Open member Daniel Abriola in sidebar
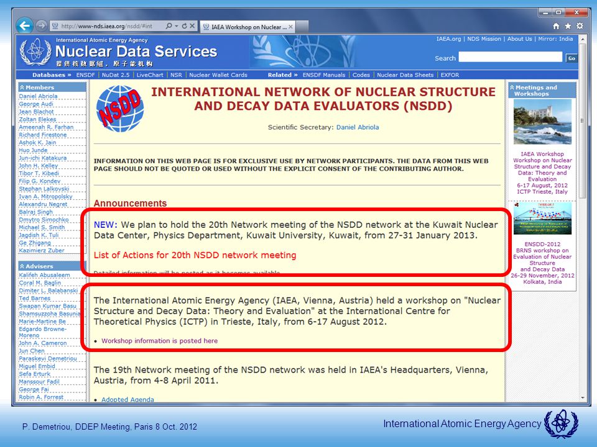This screenshot has height=447, width=597. tap(38, 96)
